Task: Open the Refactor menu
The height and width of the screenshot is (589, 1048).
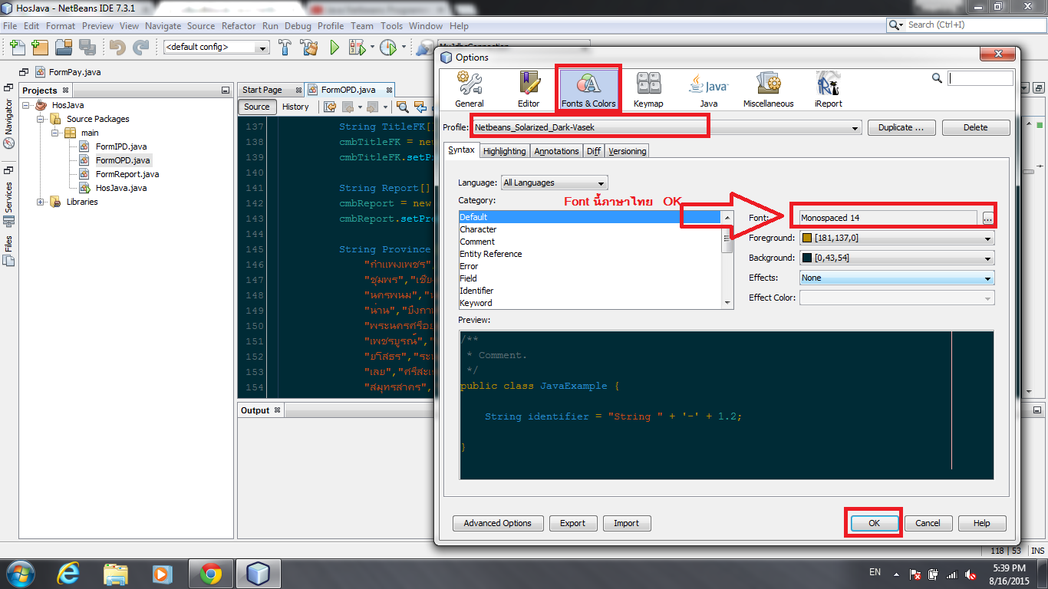Action: coord(239,25)
